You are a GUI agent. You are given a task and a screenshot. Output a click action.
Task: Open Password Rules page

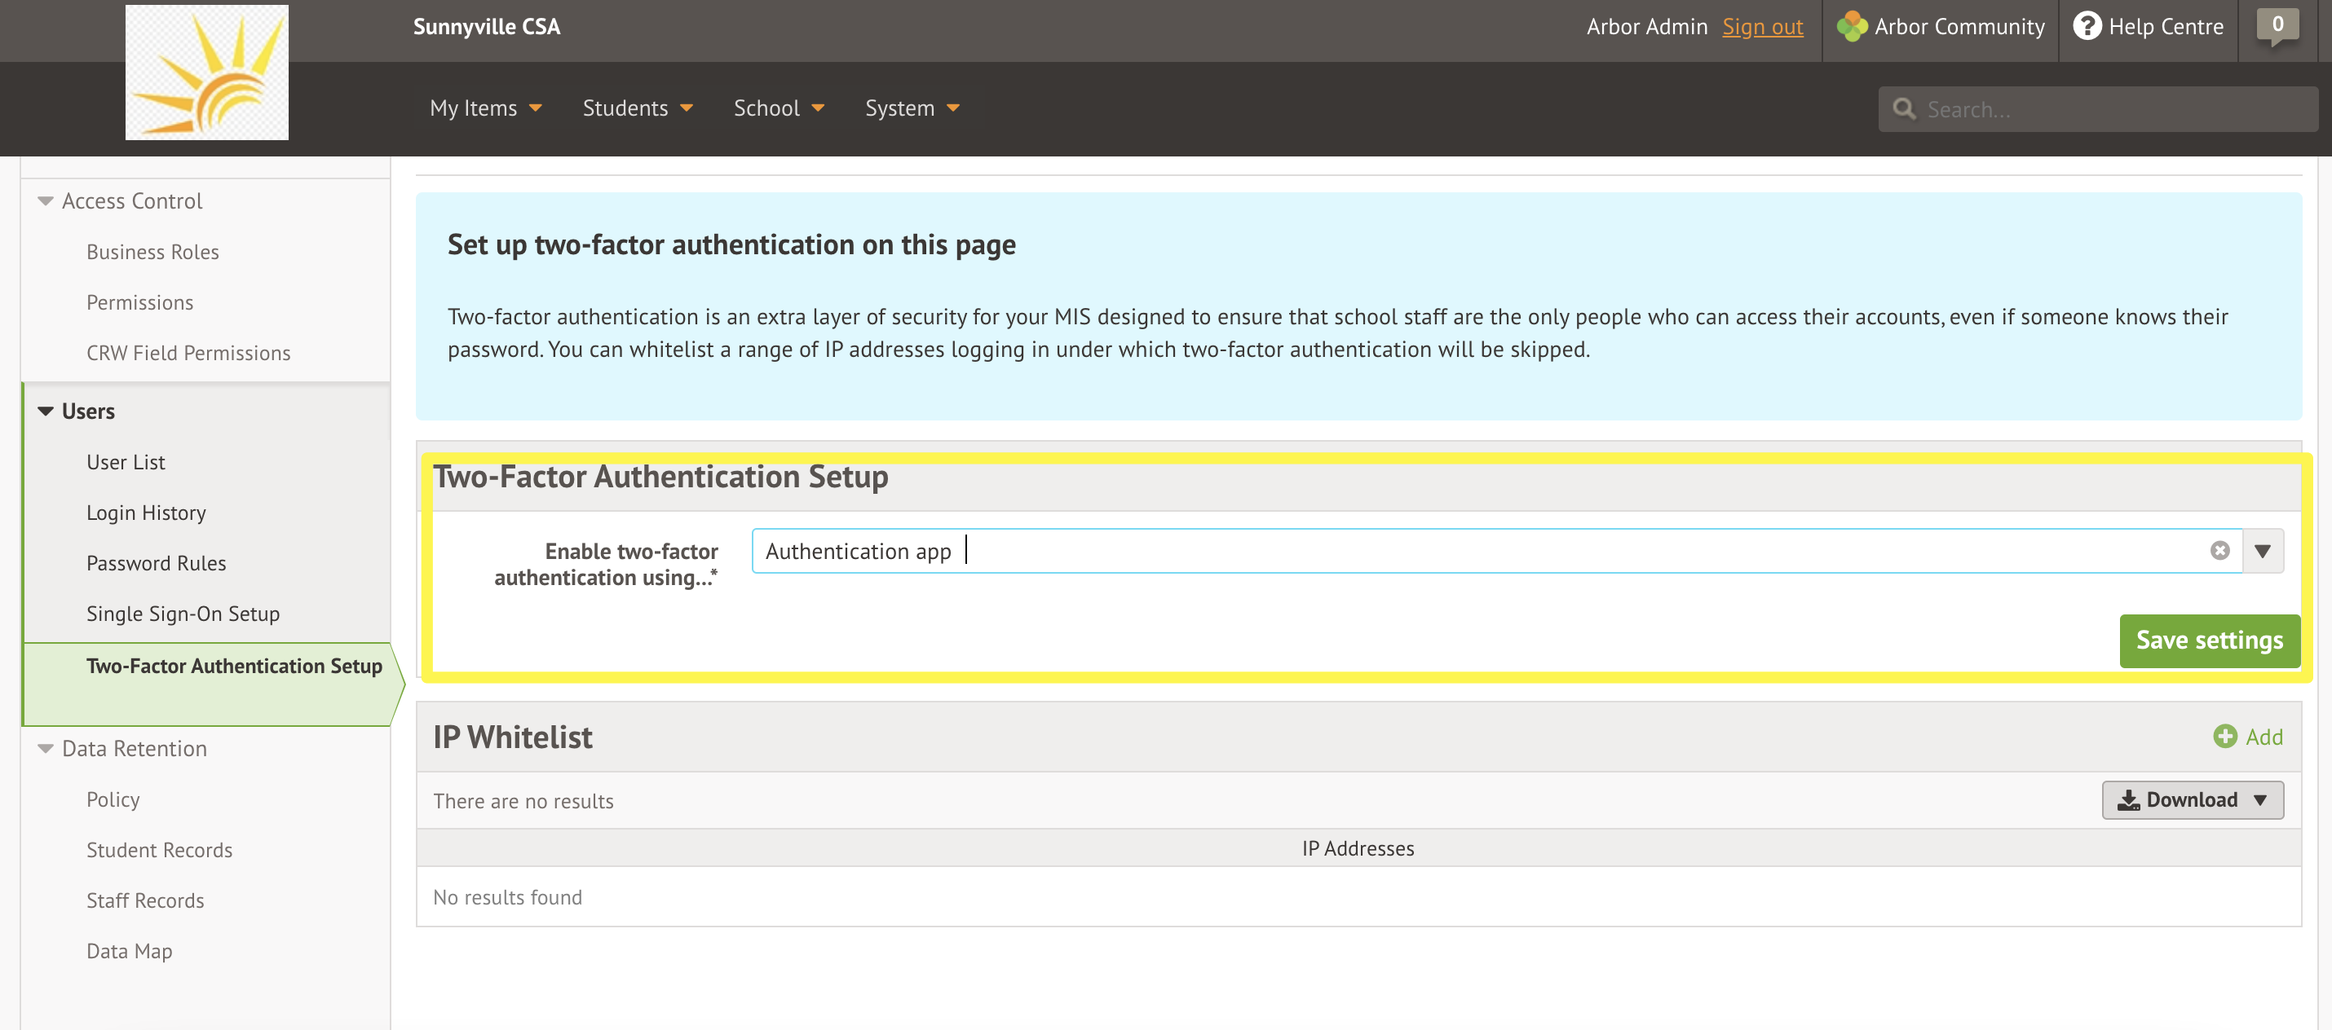[156, 563]
